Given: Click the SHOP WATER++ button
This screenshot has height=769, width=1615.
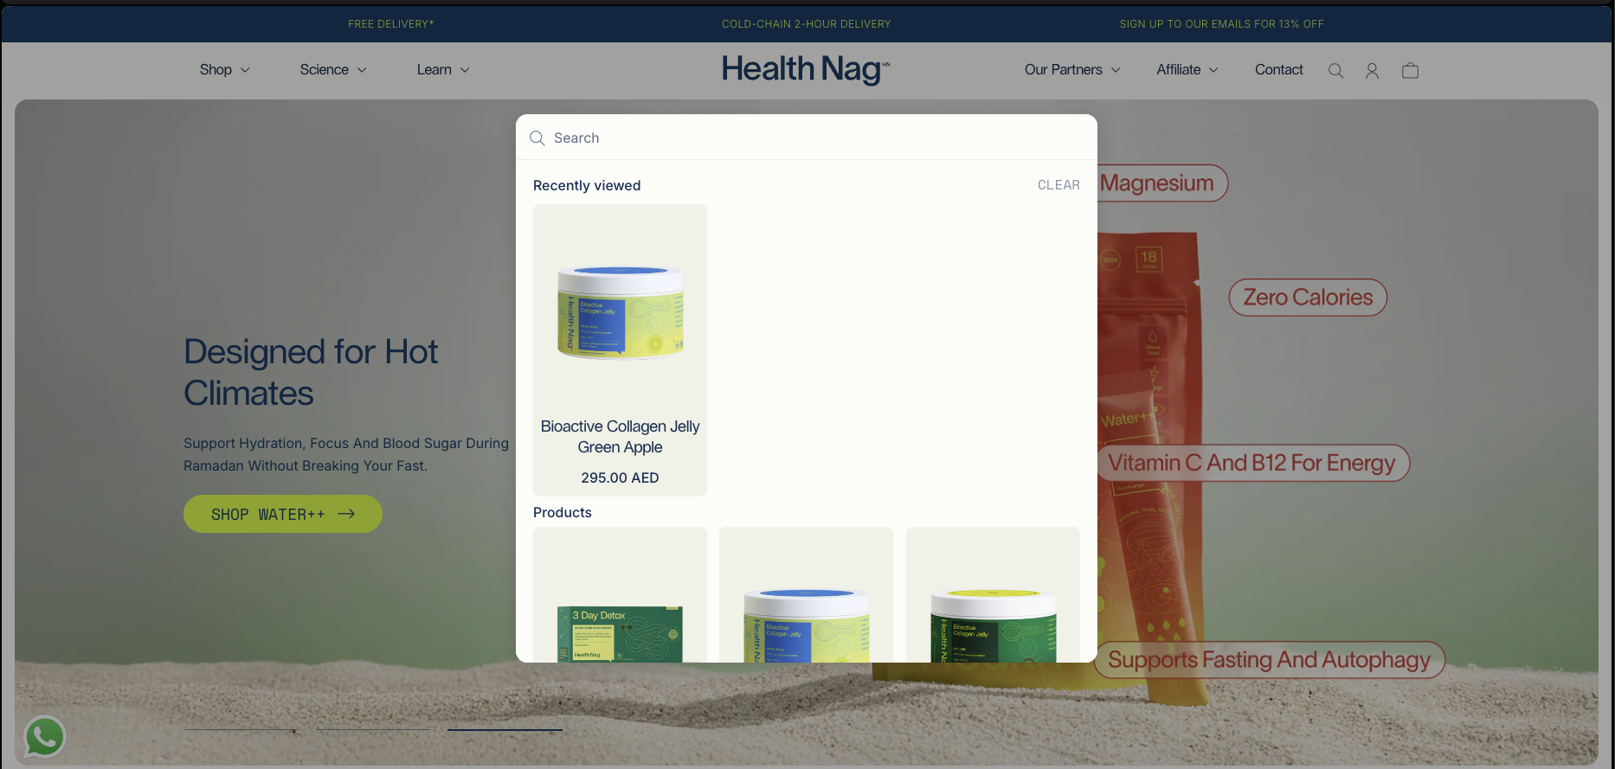Looking at the screenshot, I should click(x=283, y=514).
